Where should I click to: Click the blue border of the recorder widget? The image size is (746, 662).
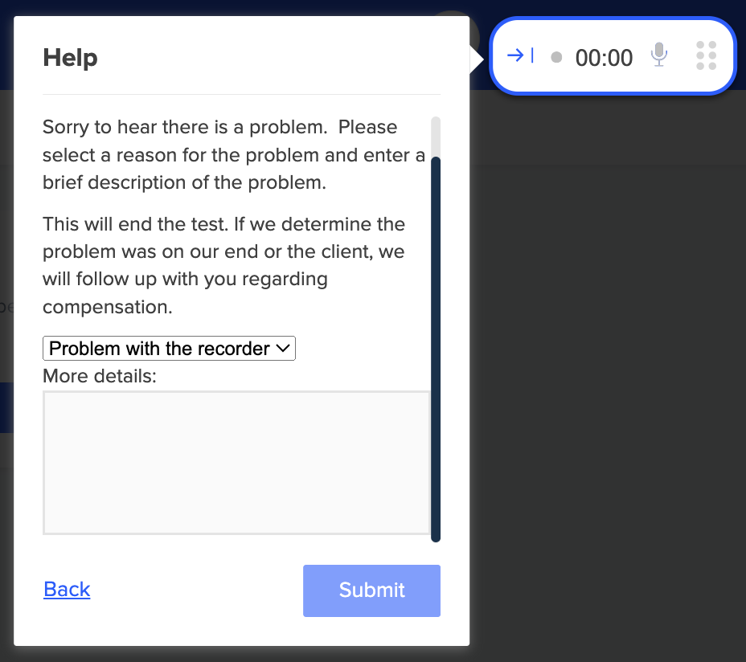[613, 19]
